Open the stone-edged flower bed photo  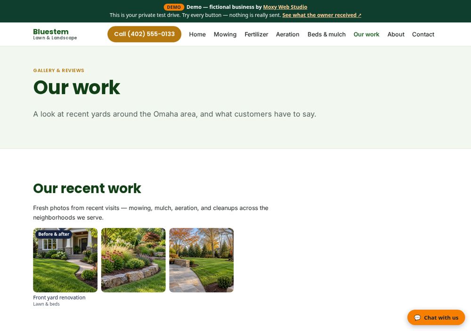point(133,260)
